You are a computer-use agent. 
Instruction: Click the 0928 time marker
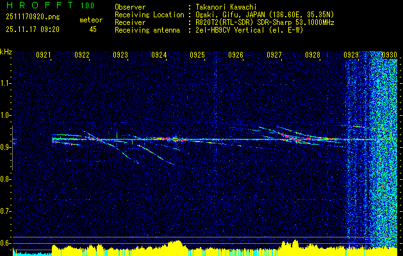(313, 54)
